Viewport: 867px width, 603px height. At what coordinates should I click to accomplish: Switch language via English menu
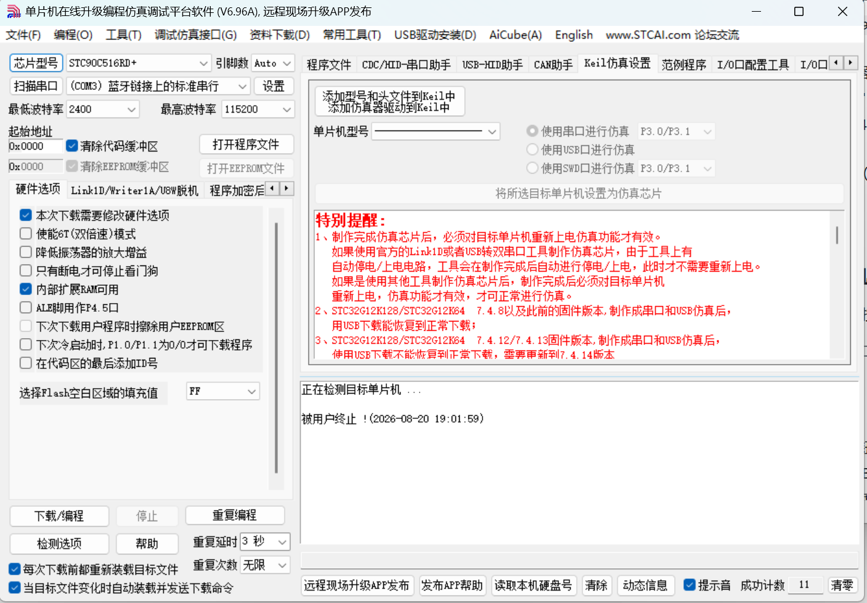(574, 35)
